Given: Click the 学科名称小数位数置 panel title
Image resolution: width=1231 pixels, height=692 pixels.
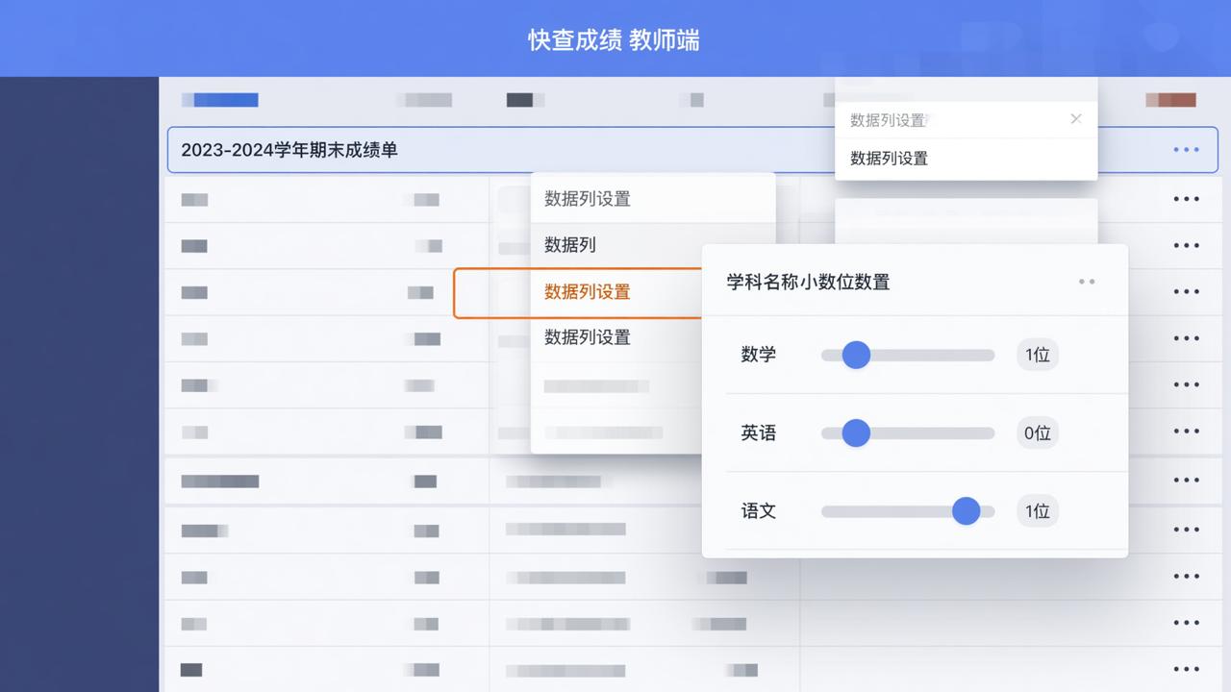Looking at the screenshot, I should (808, 282).
